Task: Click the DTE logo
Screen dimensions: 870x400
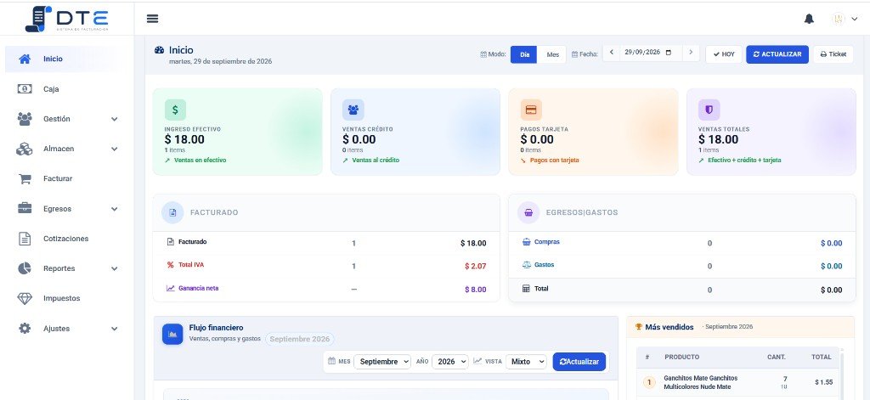Action: tap(66, 19)
